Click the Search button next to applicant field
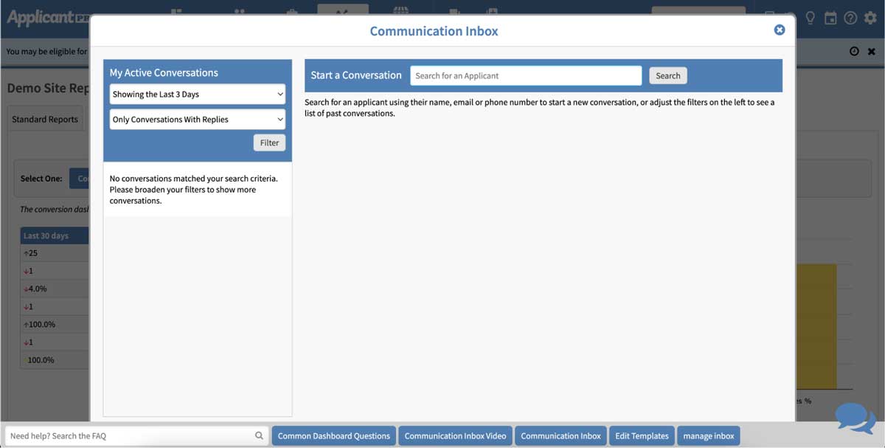 [667, 75]
